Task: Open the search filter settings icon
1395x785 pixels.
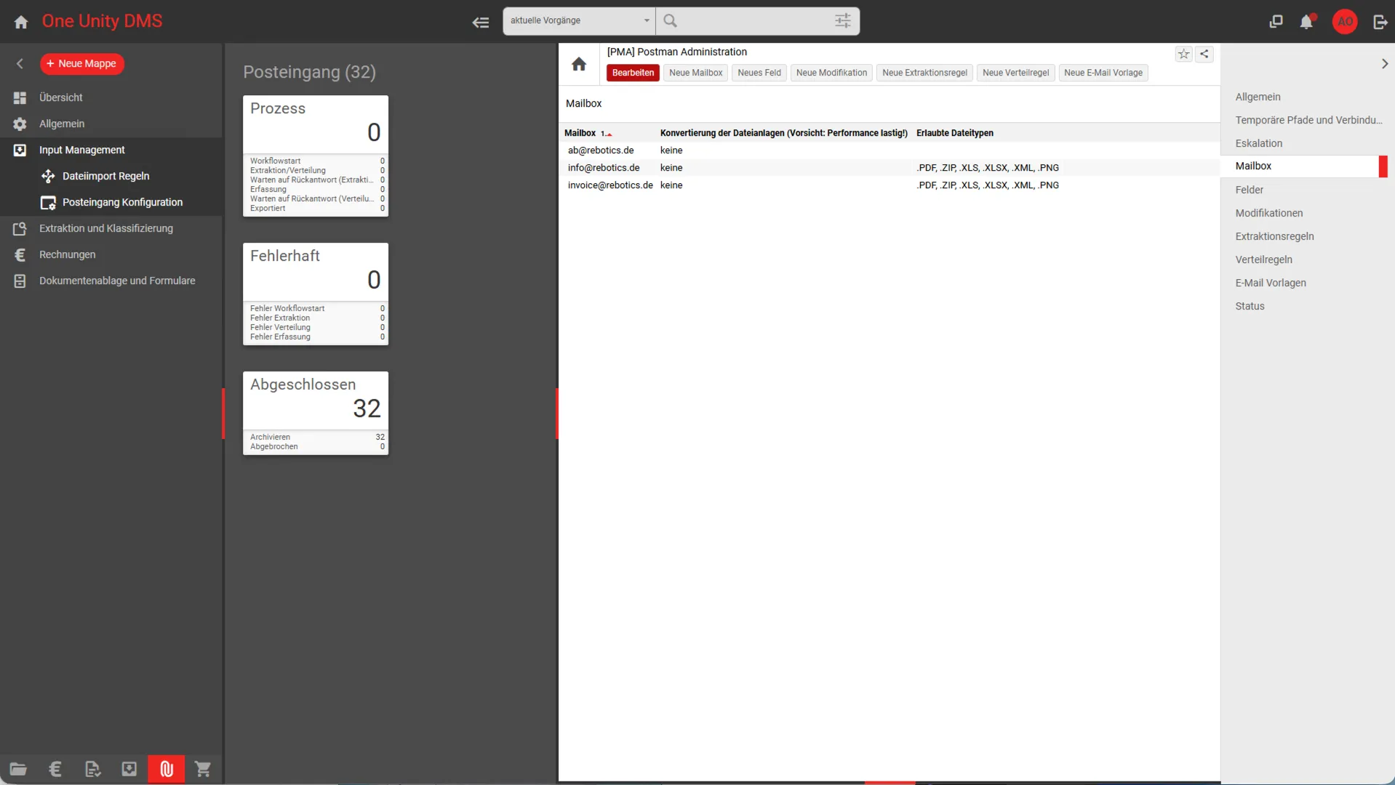Action: pos(843,21)
